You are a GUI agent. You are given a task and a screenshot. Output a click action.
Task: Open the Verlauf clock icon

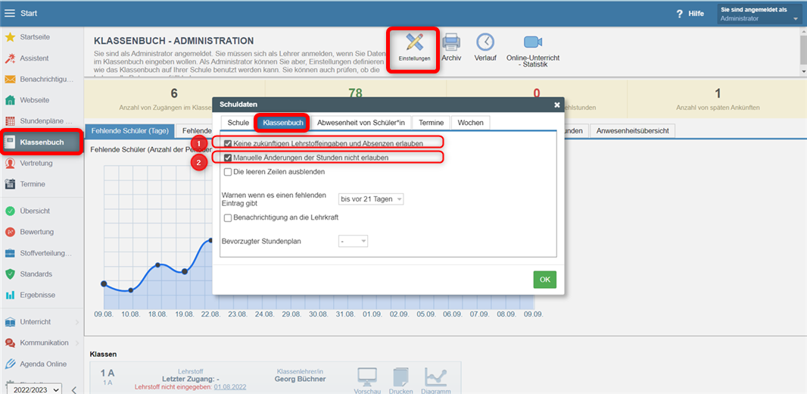pos(485,44)
